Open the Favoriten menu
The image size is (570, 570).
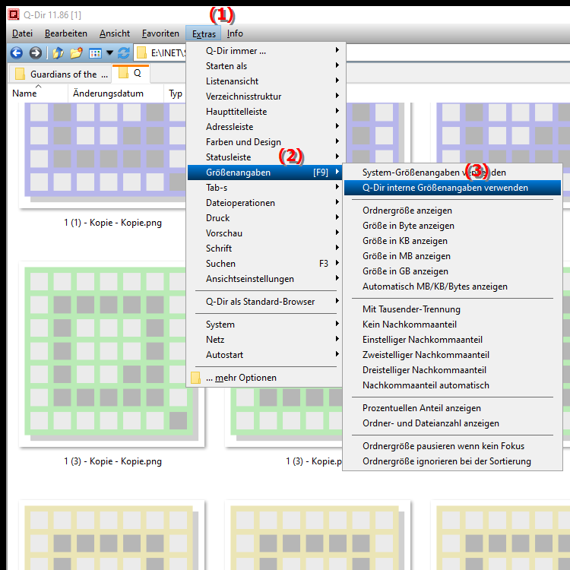[x=160, y=33]
